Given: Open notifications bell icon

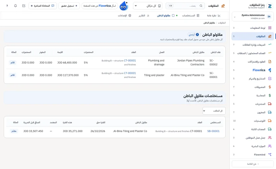Looking at the screenshot, I should coord(16,6).
